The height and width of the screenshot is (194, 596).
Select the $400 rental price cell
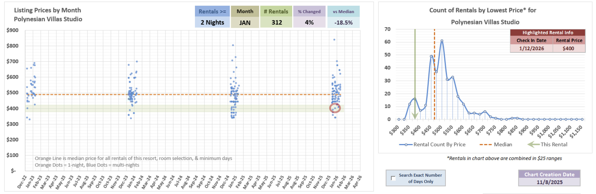(569, 48)
